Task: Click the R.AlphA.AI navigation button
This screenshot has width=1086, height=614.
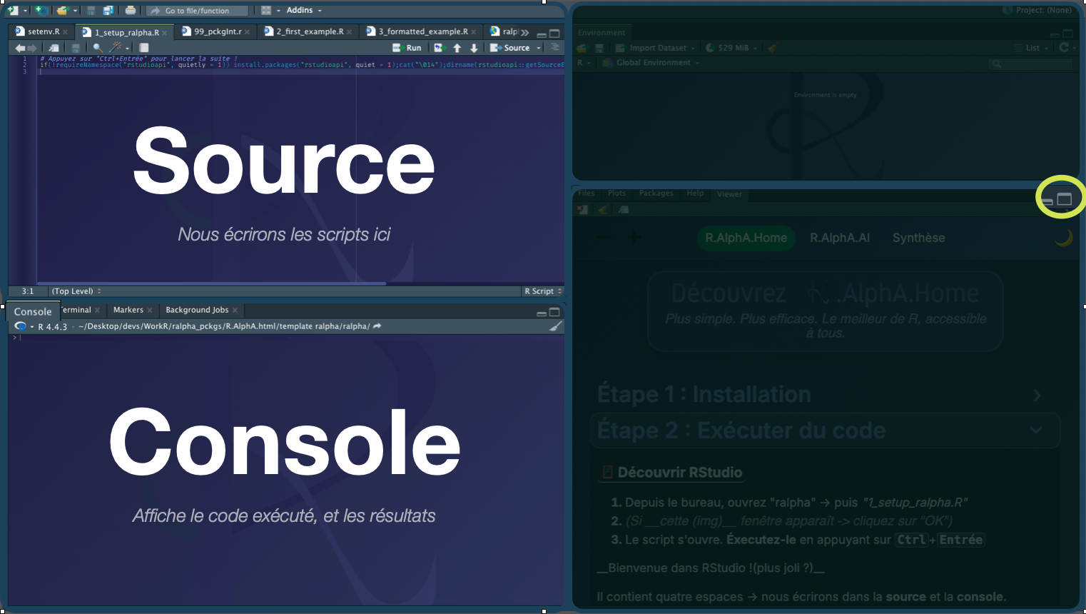Action: (840, 238)
